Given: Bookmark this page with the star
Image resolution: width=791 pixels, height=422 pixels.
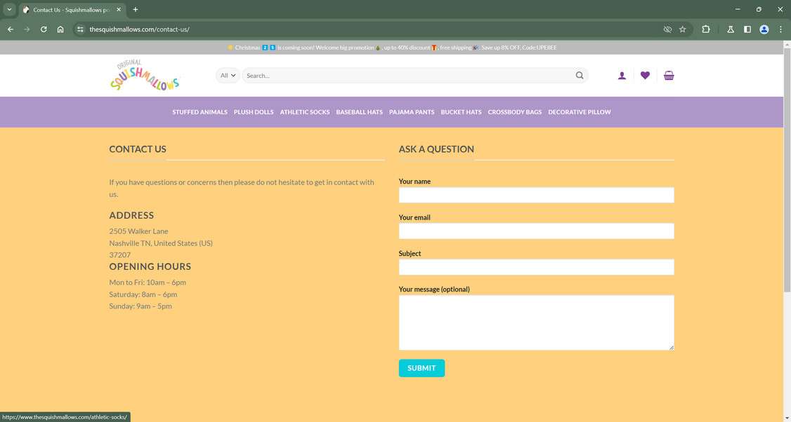Looking at the screenshot, I should pos(683,29).
